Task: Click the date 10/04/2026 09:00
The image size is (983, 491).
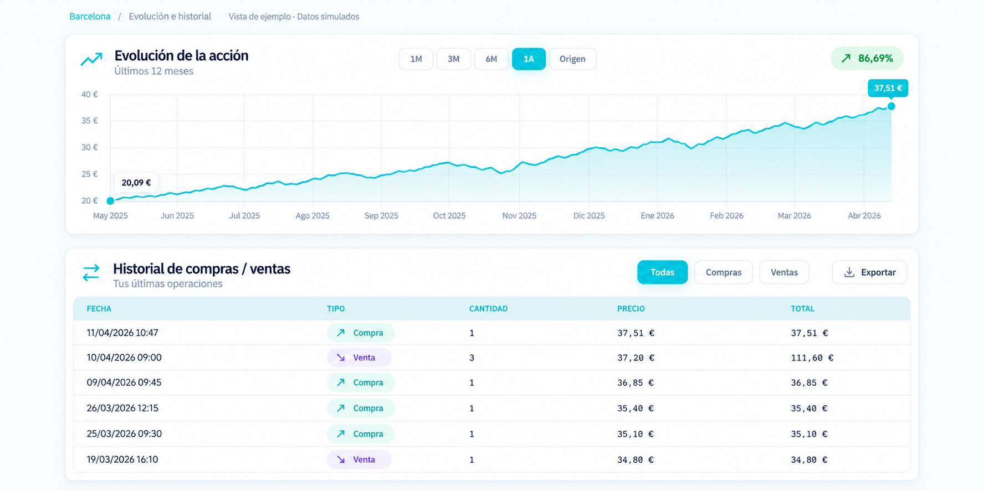Action: point(124,358)
